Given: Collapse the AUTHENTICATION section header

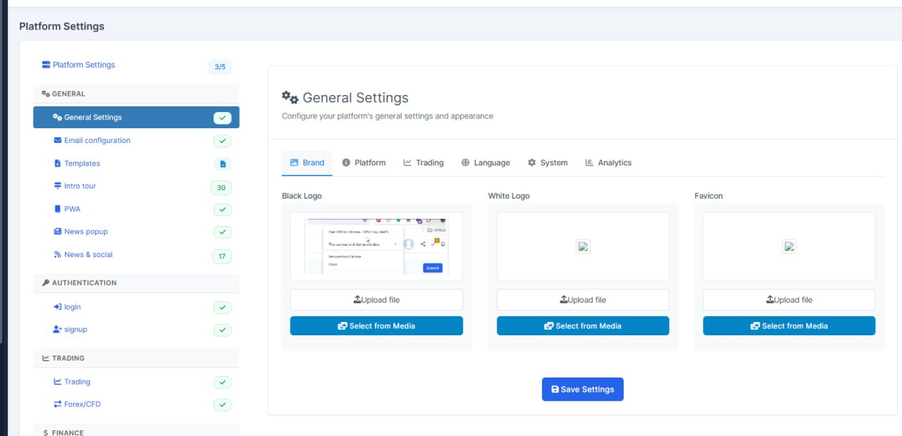Looking at the screenshot, I should pos(136,282).
